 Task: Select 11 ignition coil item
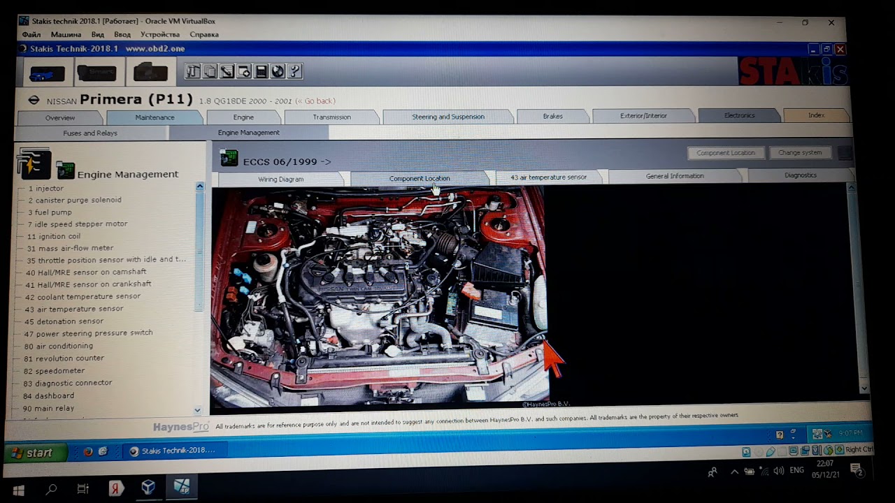[54, 236]
